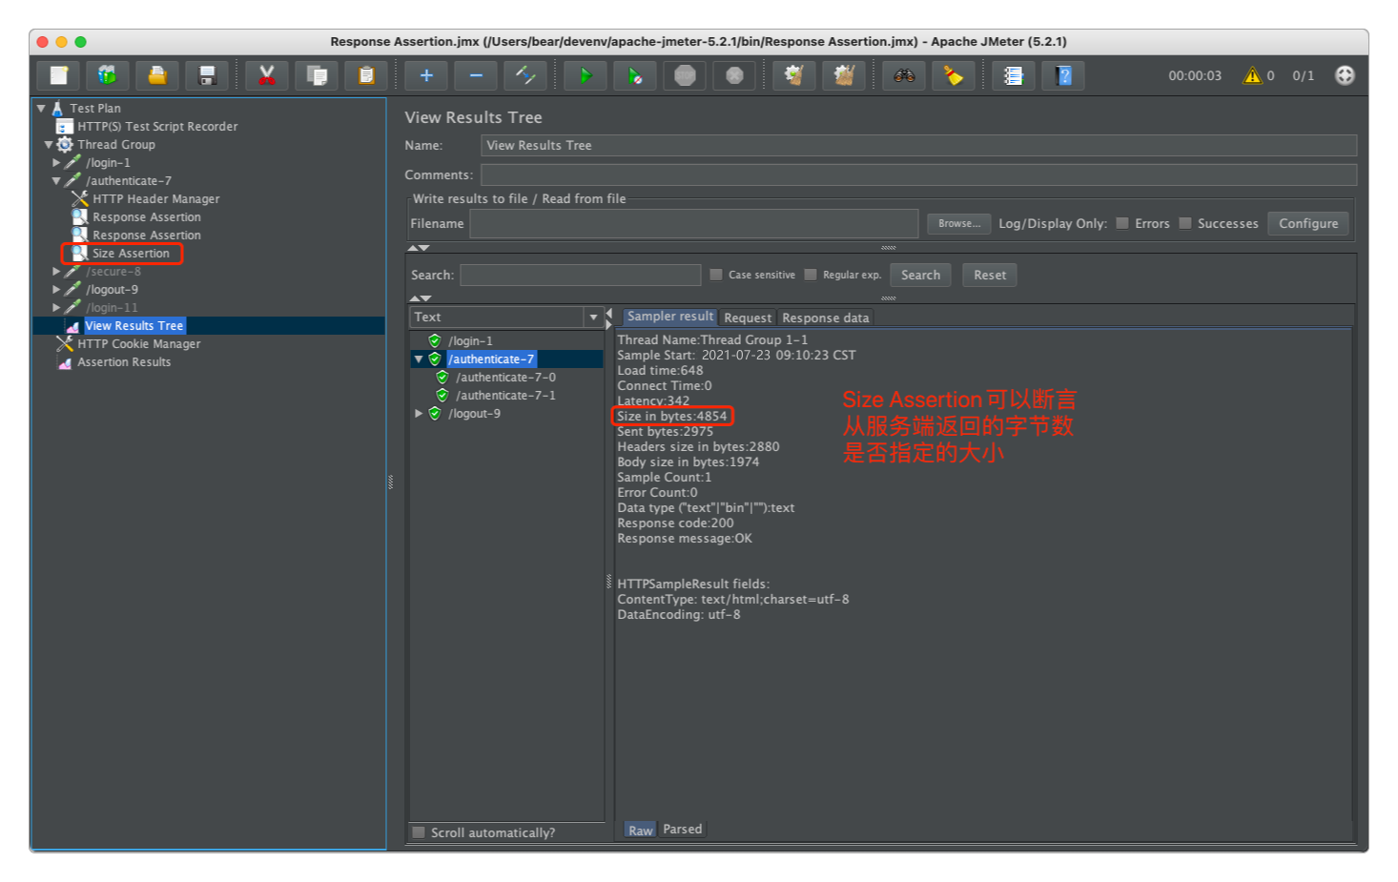
Task: Click into the Comments field
Action: [x=918, y=174]
